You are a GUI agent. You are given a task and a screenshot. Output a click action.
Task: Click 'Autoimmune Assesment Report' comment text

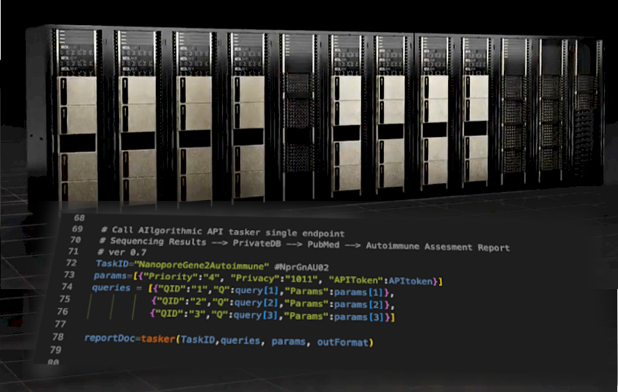(438, 247)
